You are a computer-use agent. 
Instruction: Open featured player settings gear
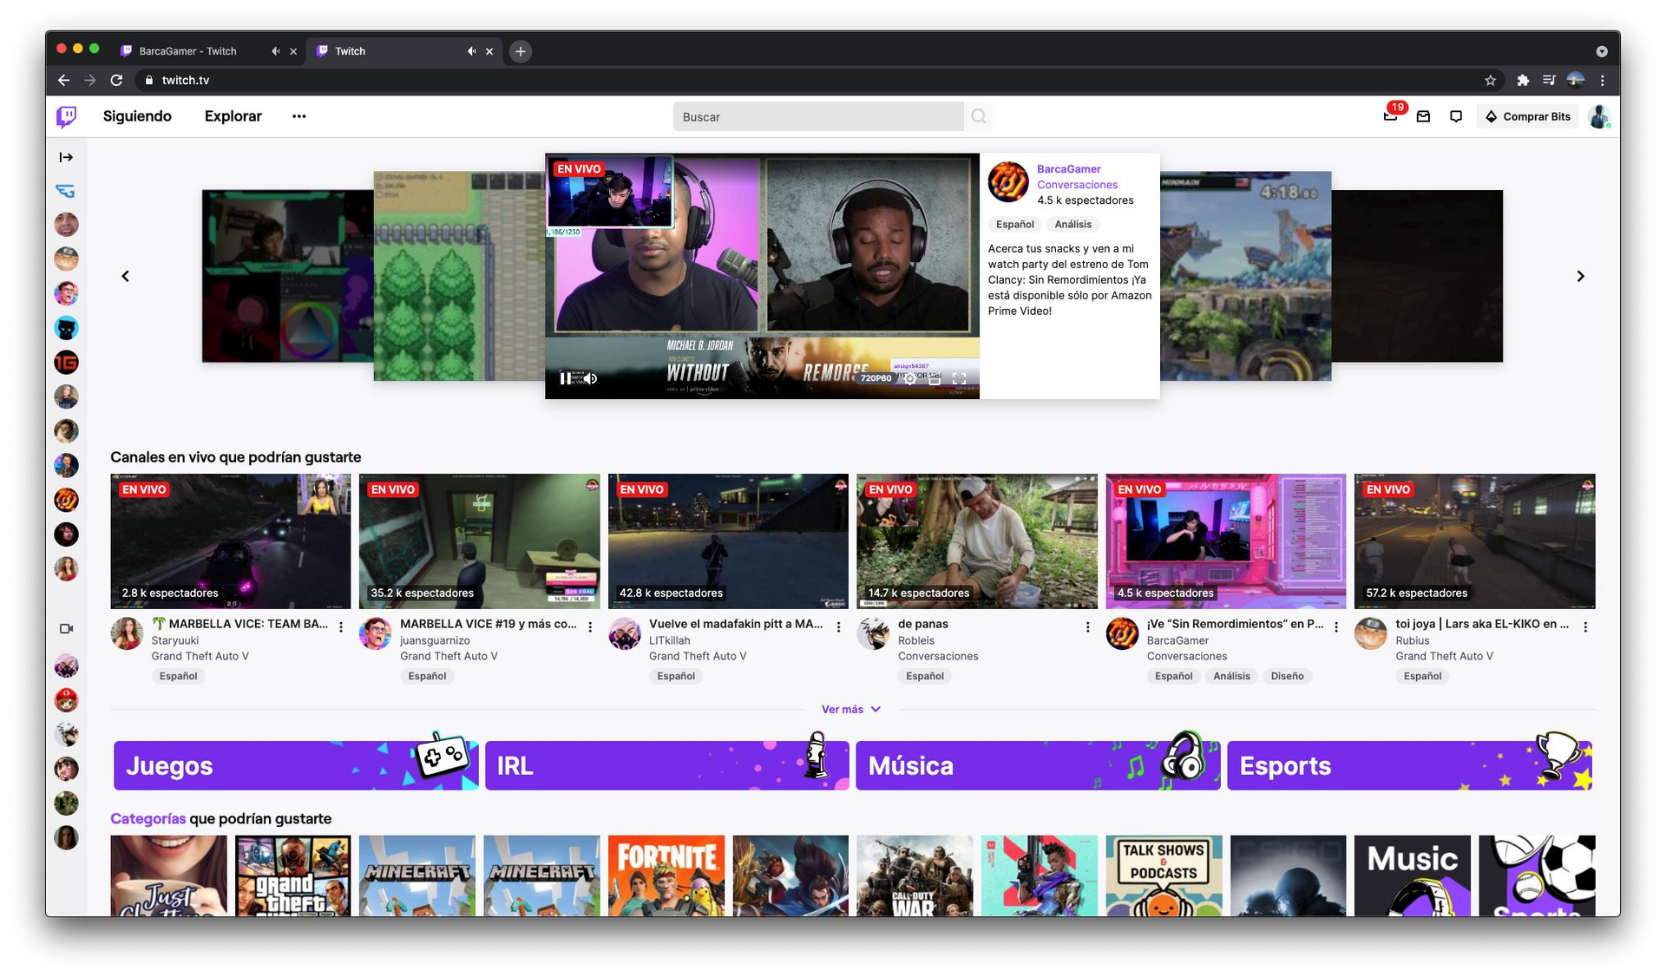(909, 378)
